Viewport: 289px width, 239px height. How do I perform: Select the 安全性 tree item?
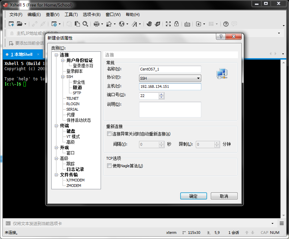coord(79,82)
